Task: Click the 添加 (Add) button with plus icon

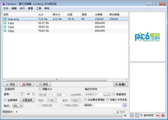Action: [x=10, y=84]
